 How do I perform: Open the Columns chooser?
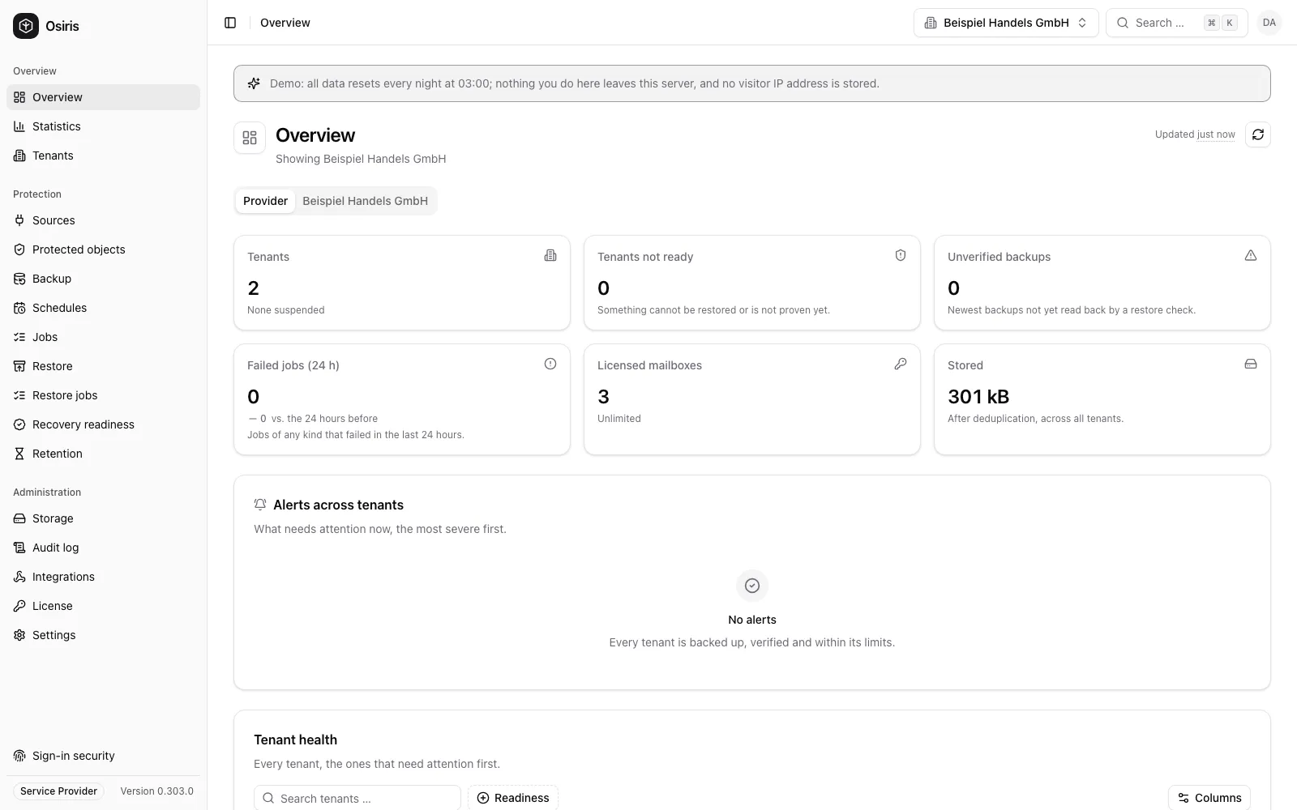tap(1209, 798)
